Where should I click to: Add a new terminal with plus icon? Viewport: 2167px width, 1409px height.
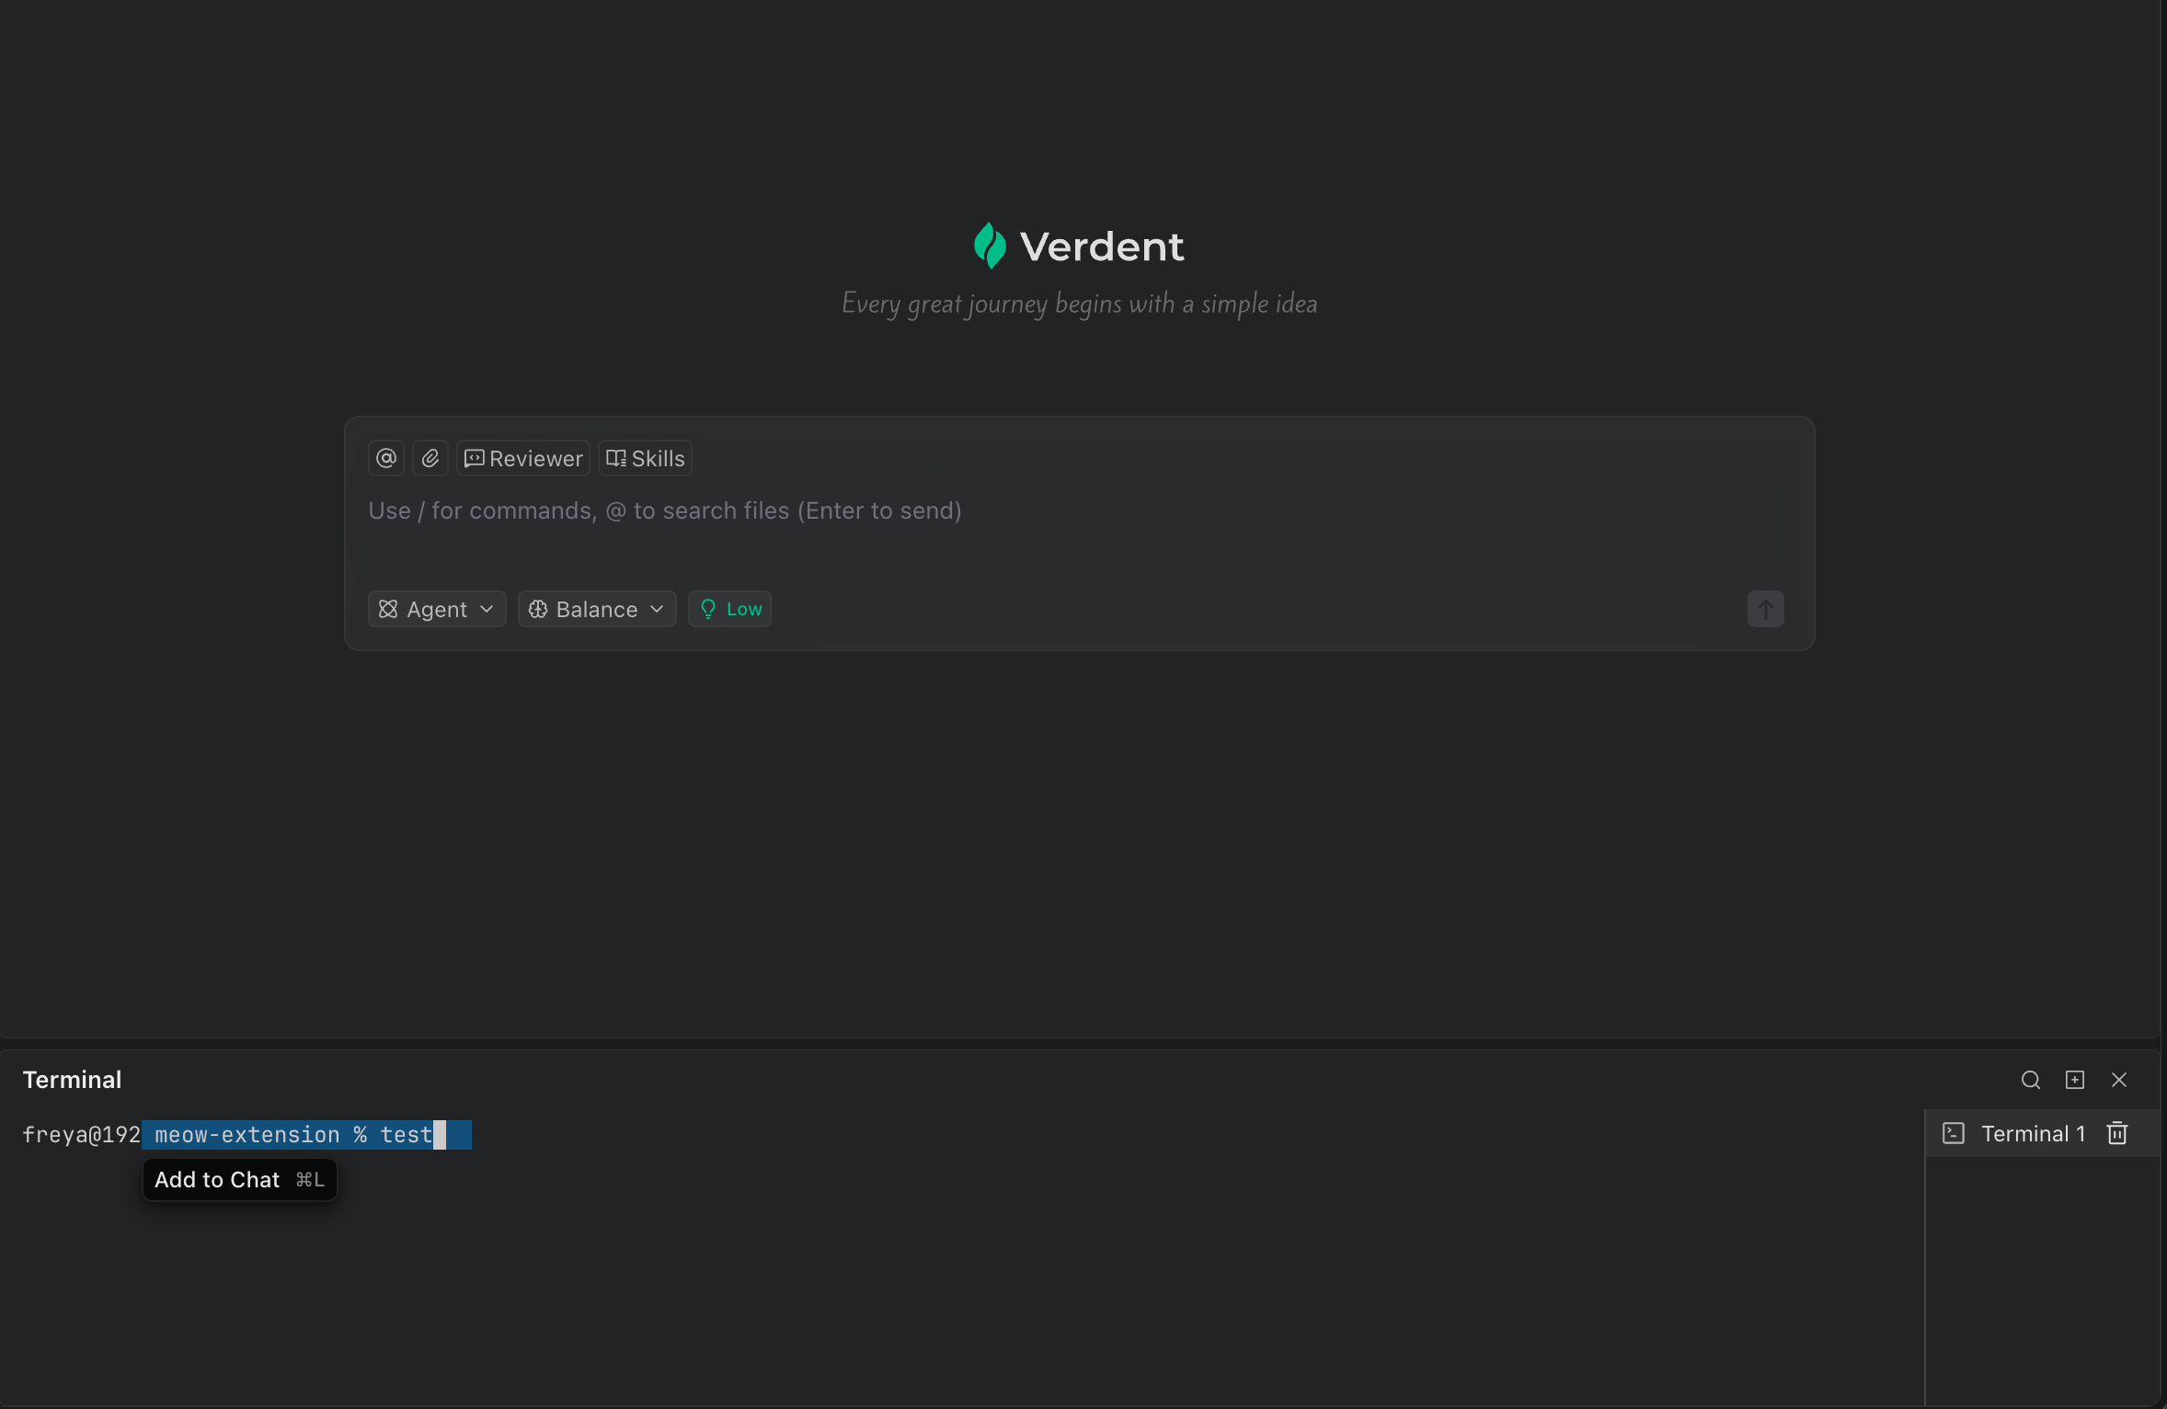point(2075,1080)
